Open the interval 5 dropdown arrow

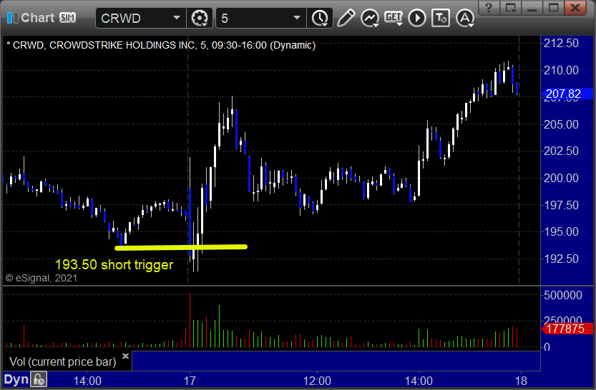click(297, 18)
